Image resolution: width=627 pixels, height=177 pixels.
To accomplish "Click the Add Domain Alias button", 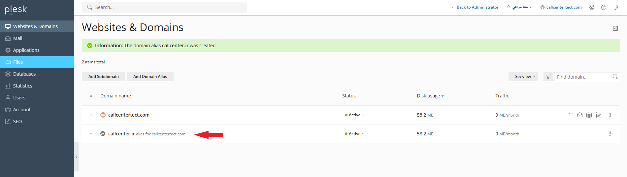I will (x=150, y=77).
